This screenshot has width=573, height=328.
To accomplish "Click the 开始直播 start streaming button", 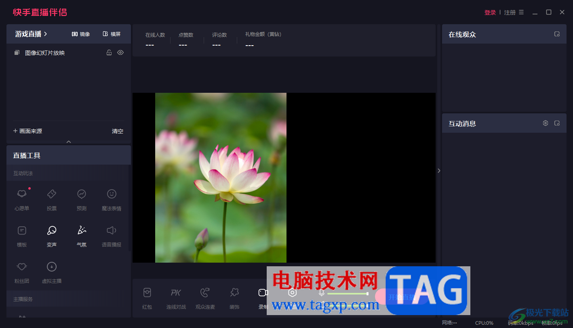I will pos(401,297).
